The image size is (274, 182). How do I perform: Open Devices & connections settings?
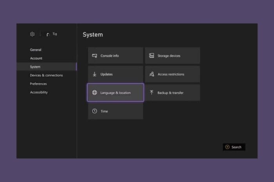click(x=47, y=75)
